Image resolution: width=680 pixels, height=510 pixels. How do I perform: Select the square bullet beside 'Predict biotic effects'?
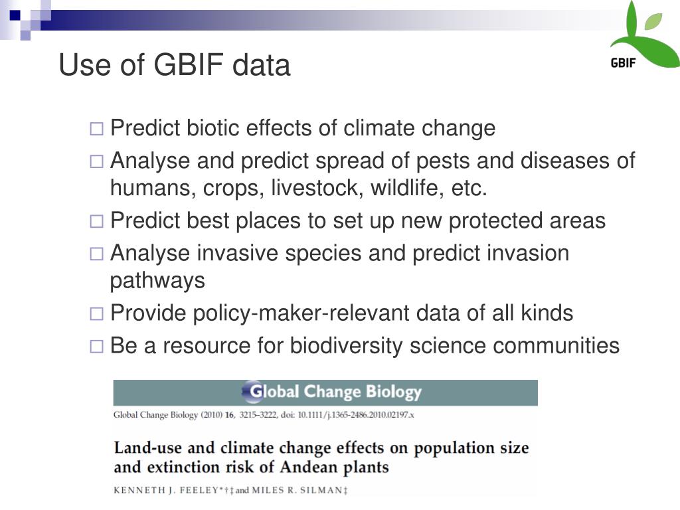[x=97, y=129]
